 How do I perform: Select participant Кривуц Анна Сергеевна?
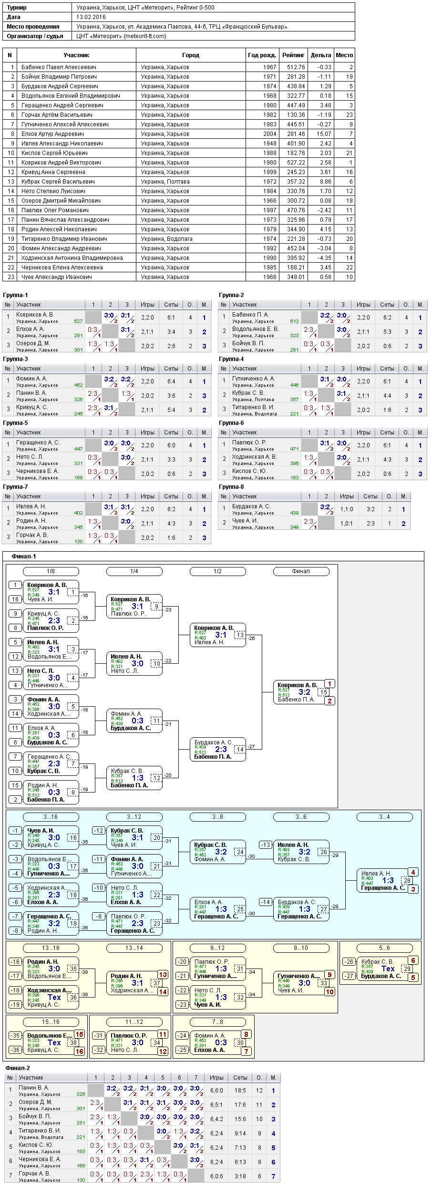click(53, 172)
